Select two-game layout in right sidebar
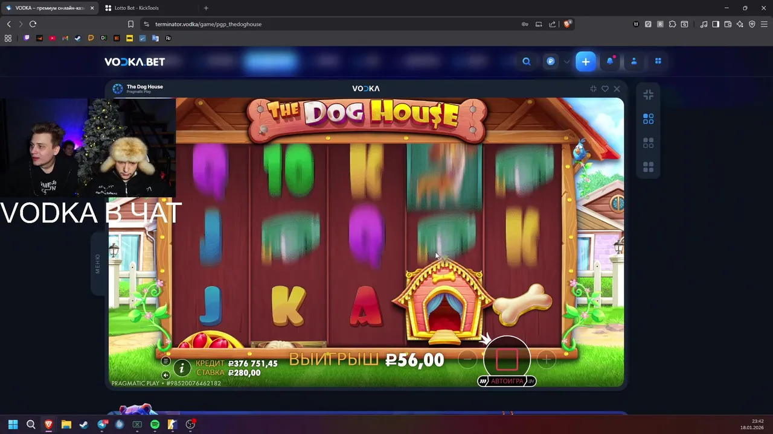773x434 pixels. pos(648,143)
